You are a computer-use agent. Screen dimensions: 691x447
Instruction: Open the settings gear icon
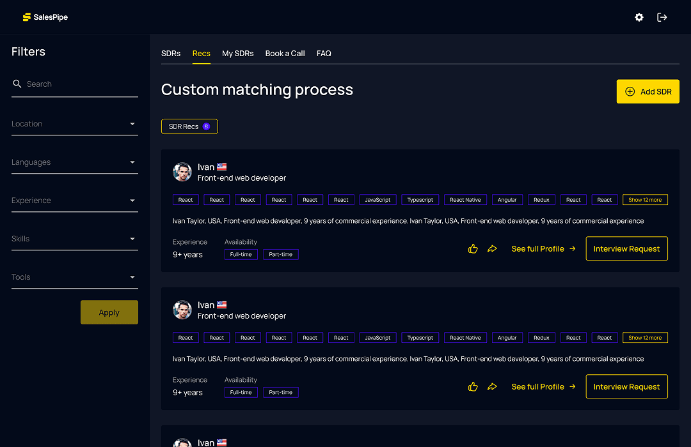click(639, 17)
